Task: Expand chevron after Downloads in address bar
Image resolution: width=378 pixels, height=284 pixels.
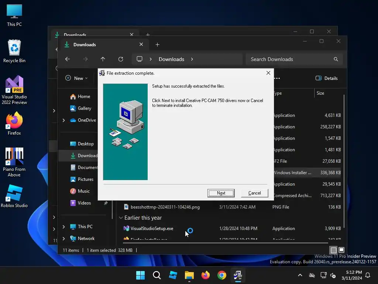Action: 192,59
